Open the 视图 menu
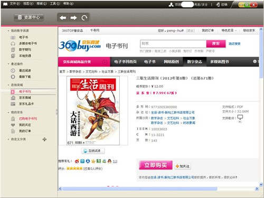 click(28, 4)
